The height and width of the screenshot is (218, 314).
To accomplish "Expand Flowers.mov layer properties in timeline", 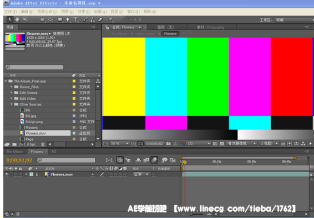I will tap(26, 174).
